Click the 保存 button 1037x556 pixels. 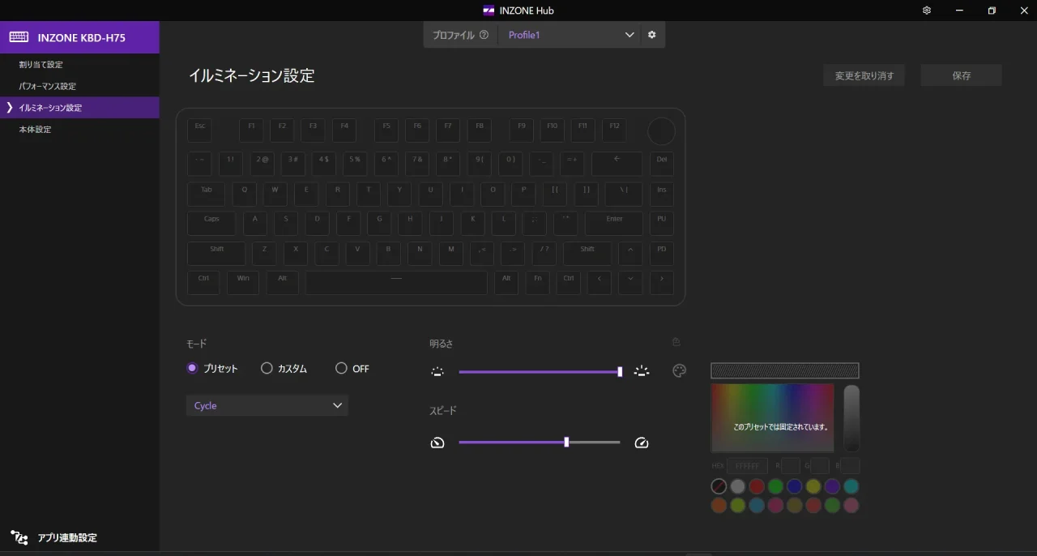(x=962, y=75)
